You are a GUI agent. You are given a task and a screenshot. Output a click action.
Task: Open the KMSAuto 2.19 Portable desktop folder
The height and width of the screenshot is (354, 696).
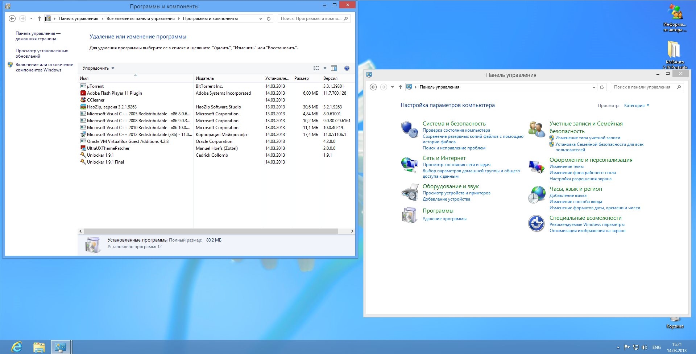675,54
